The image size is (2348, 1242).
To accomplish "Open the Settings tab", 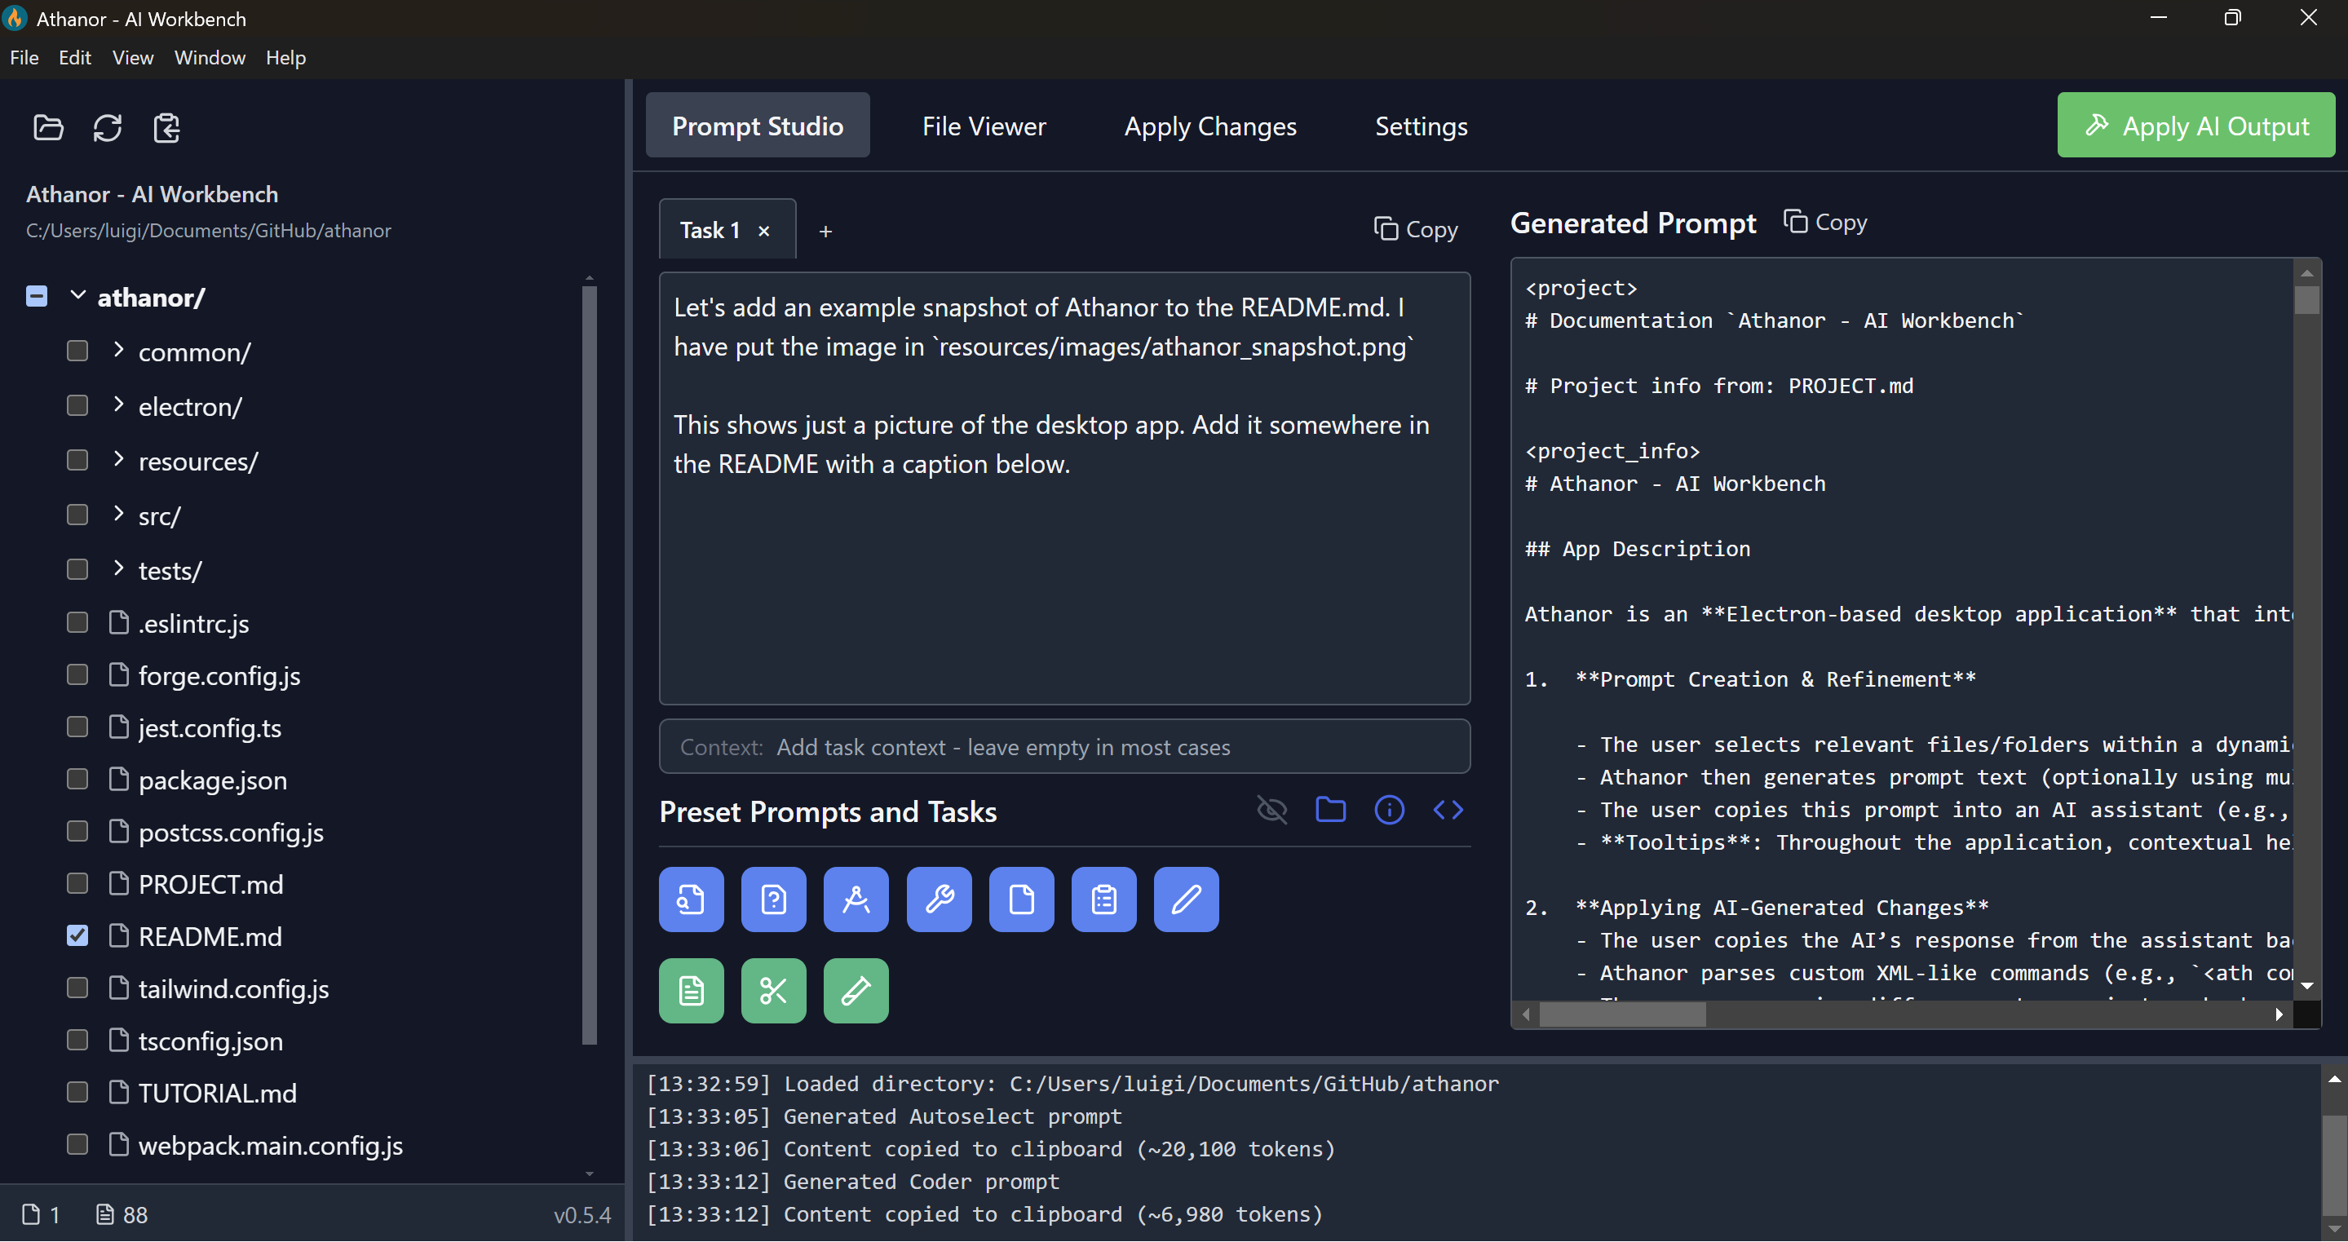I will [x=1421, y=126].
